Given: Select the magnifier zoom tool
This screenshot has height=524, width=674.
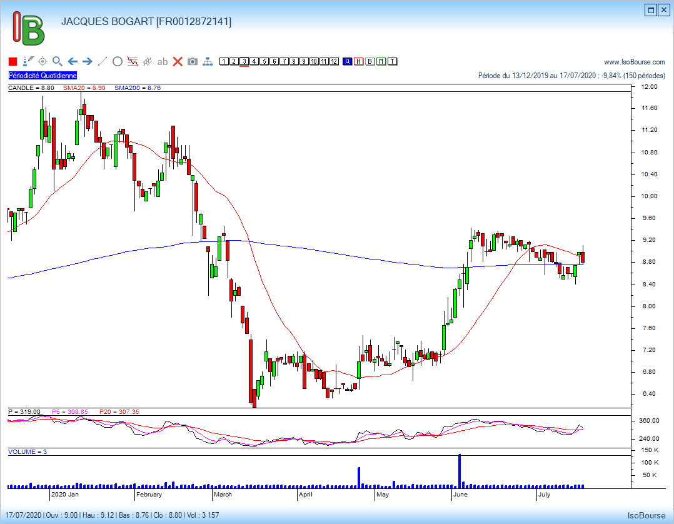Looking at the screenshot, I should [58, 61].
